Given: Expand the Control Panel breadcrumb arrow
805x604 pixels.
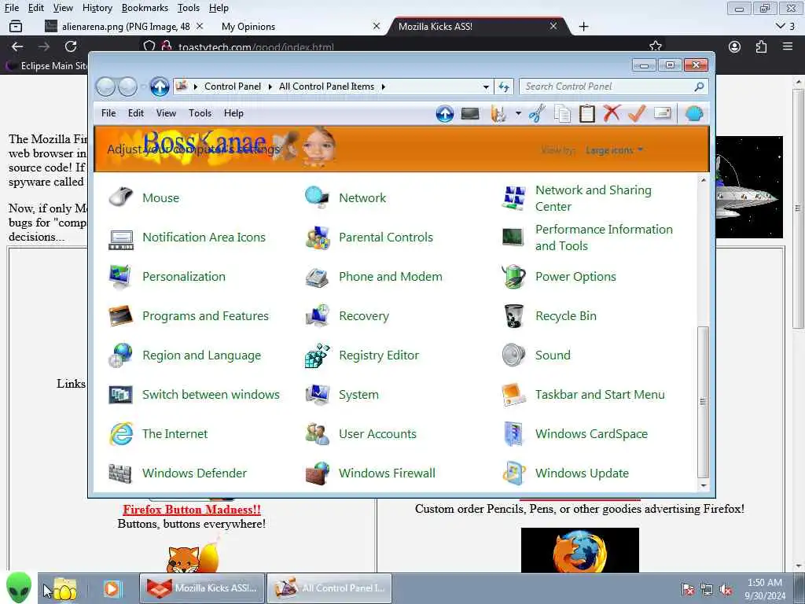Looking at the screenshot, I should (x=270, y=87).
